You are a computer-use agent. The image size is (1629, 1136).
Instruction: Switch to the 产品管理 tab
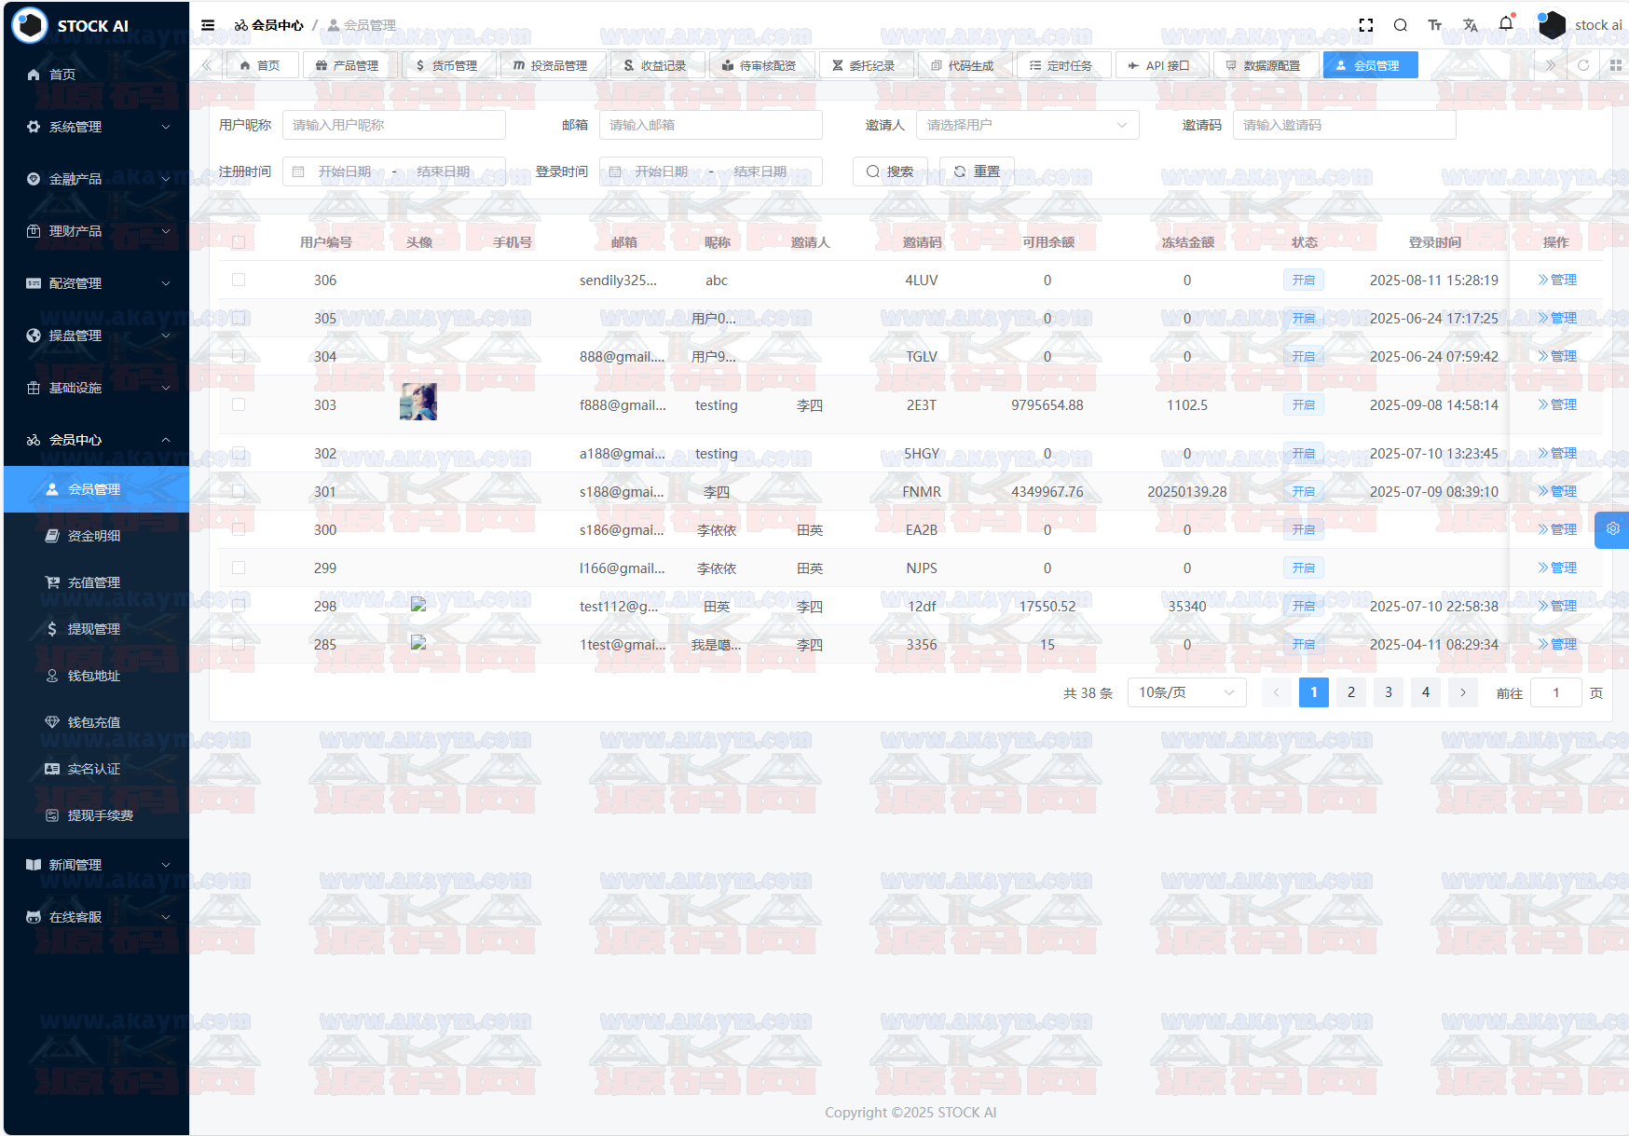347,65
